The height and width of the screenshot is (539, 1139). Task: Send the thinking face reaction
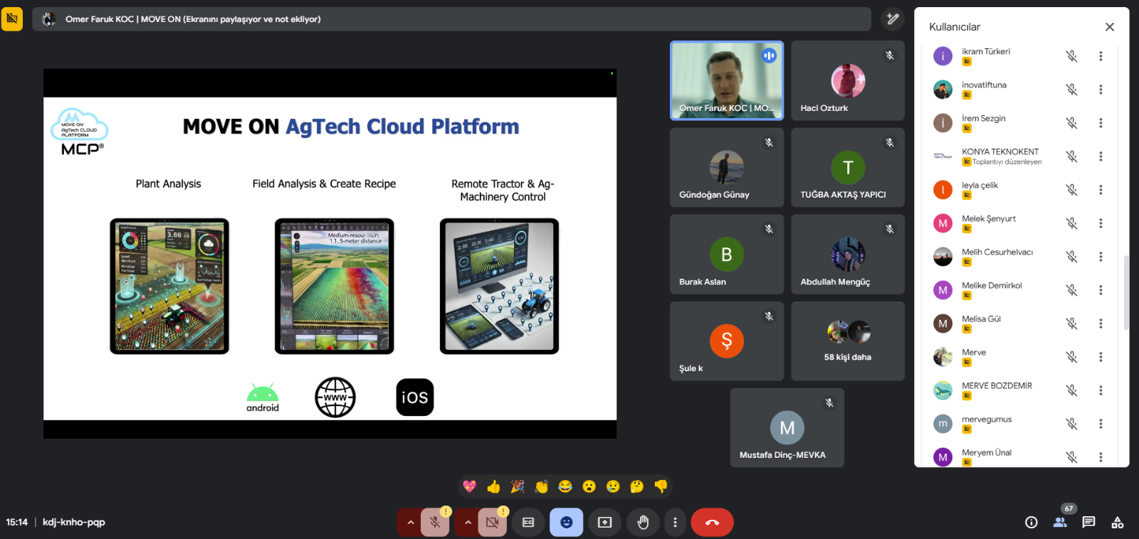(637, 486)
